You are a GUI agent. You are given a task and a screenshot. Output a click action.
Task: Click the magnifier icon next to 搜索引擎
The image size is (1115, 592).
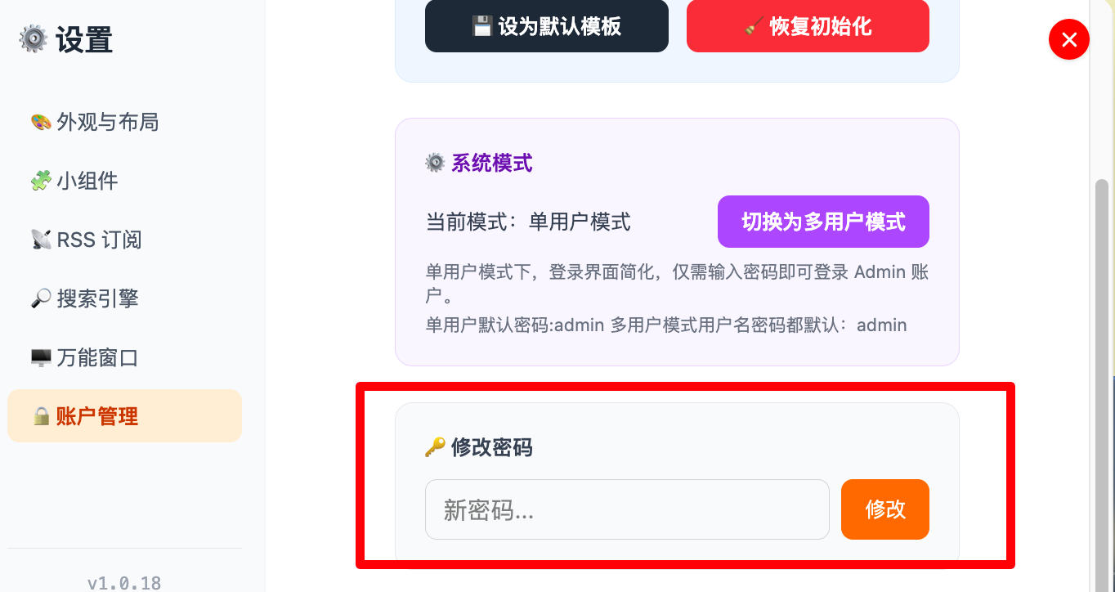(41, 298)
